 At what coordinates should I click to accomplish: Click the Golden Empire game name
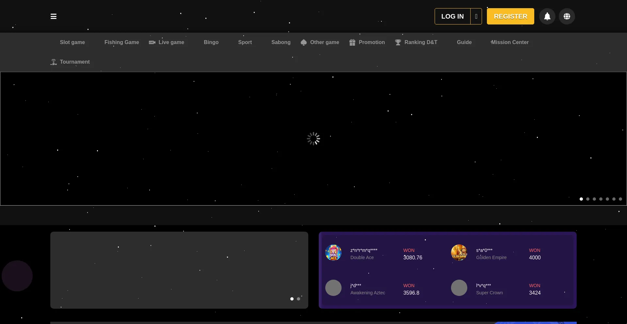[491, 257]
